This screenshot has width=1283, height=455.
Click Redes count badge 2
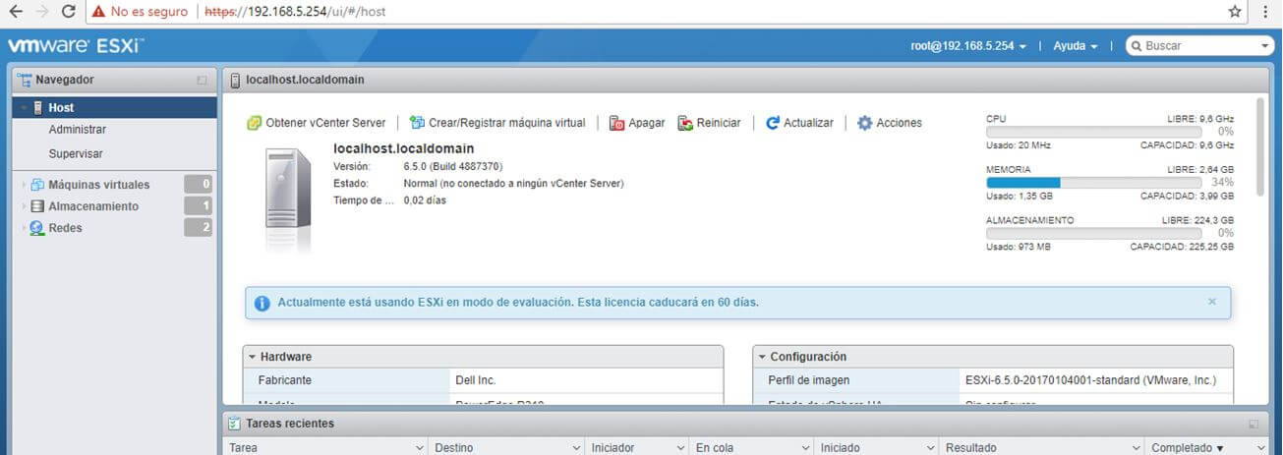click(x=199, y=228)
